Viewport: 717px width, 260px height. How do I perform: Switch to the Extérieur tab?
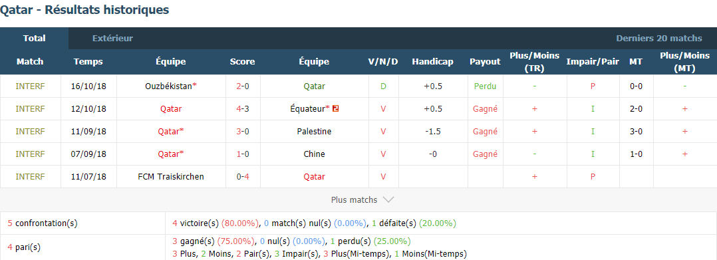click(112, 39)
